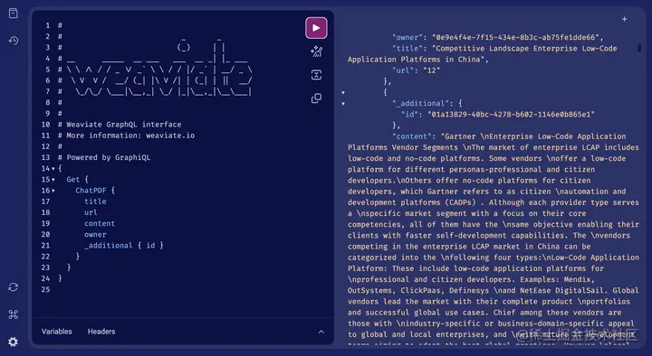Viewport: 652px width, 356px height.
Task: Click the id value "01a13829-40bc-4278-b602-1146e0b865e1"
Action: tap(511, 114)
